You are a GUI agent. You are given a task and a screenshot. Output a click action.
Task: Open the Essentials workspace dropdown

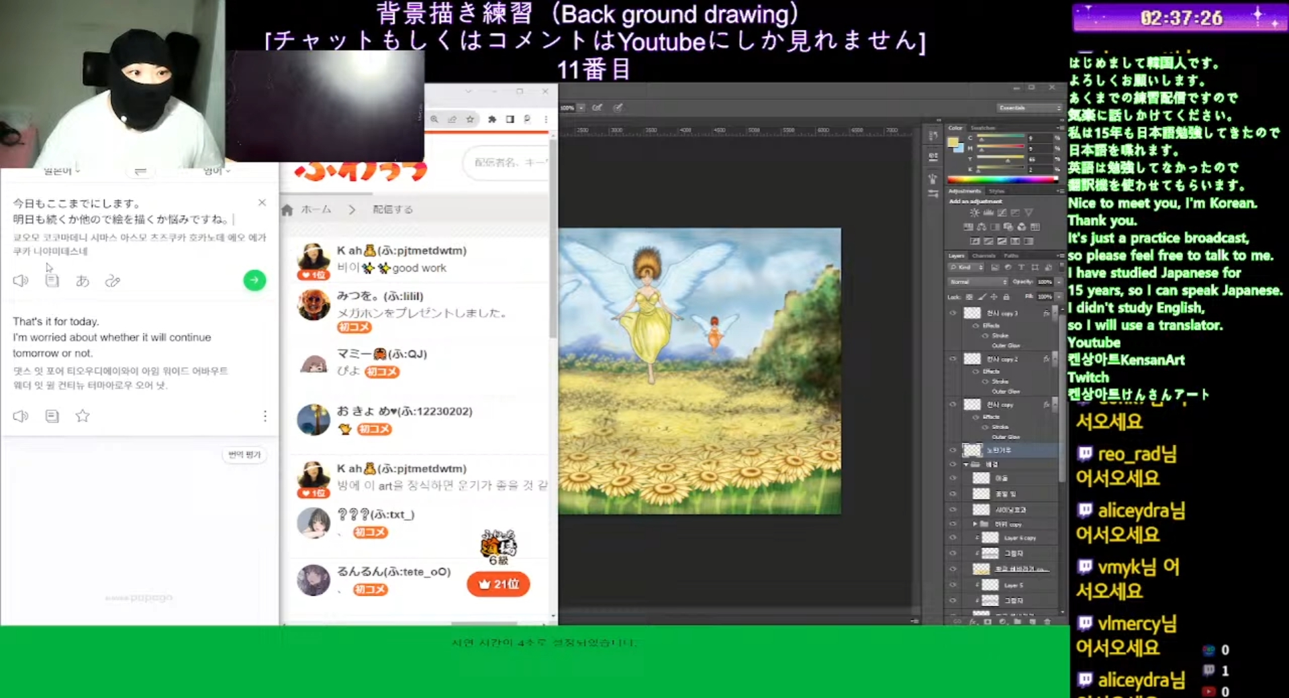[1029, 108]
